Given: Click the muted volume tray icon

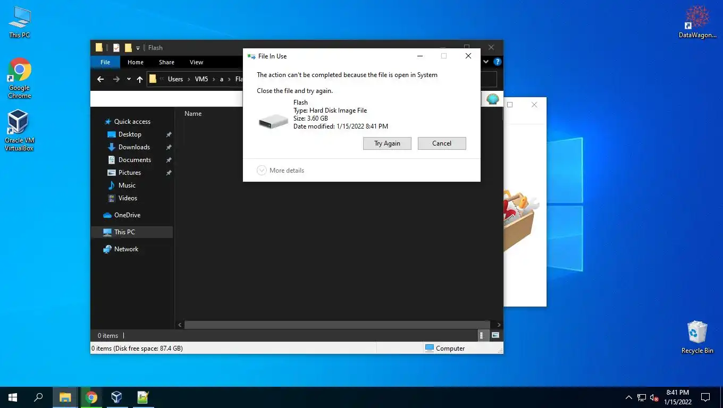Looking at the screenshot, I should [x=655, y=397].
